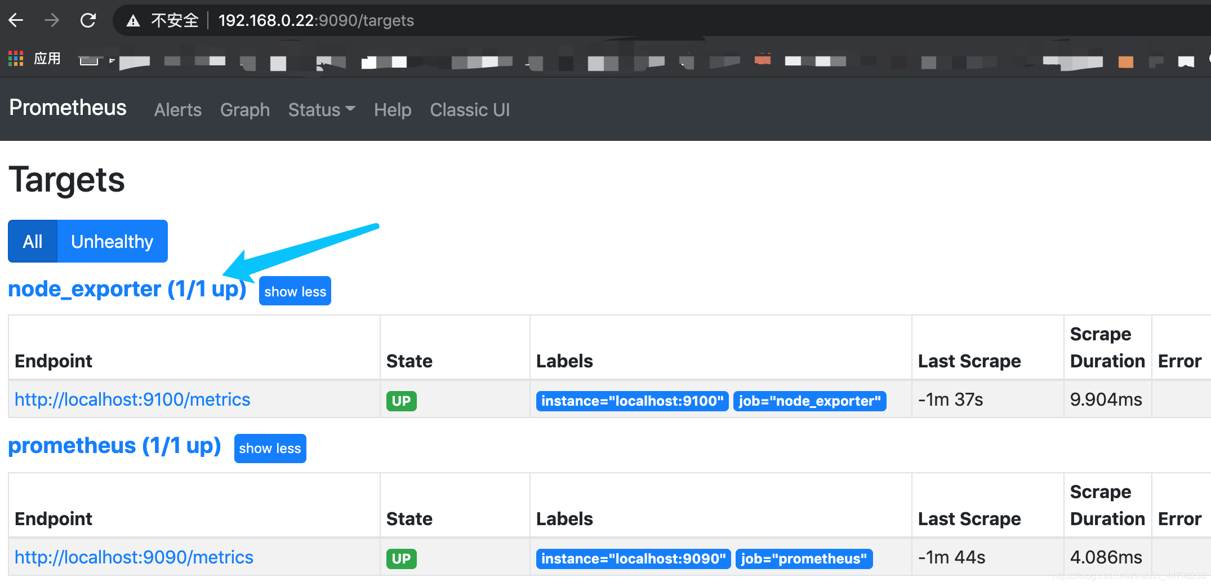Click the browser forward arrow

click(x=52, y=21)
